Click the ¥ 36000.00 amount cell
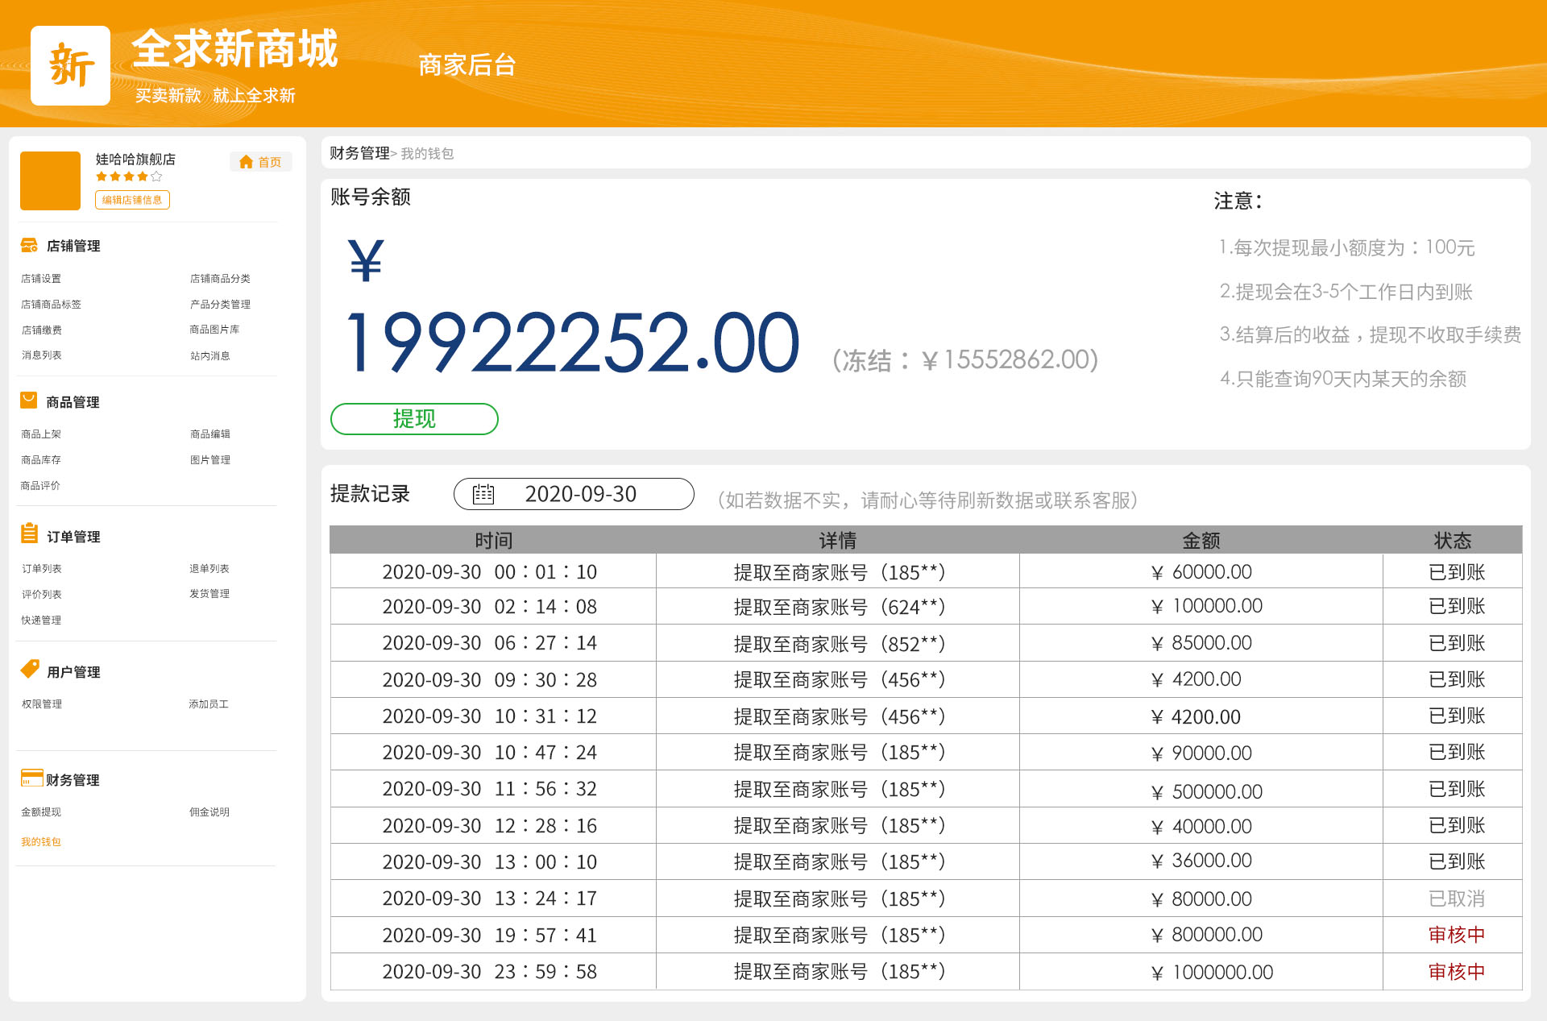The height and width of the screenshot is (1021, 1547). [1201, 861]
